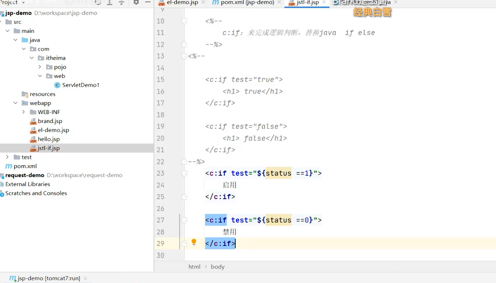Place cursor on 禁用 text on line 28
Viewport: 496px width, 283px height.
229,232
